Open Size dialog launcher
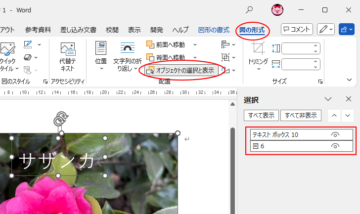 (320, 82)
